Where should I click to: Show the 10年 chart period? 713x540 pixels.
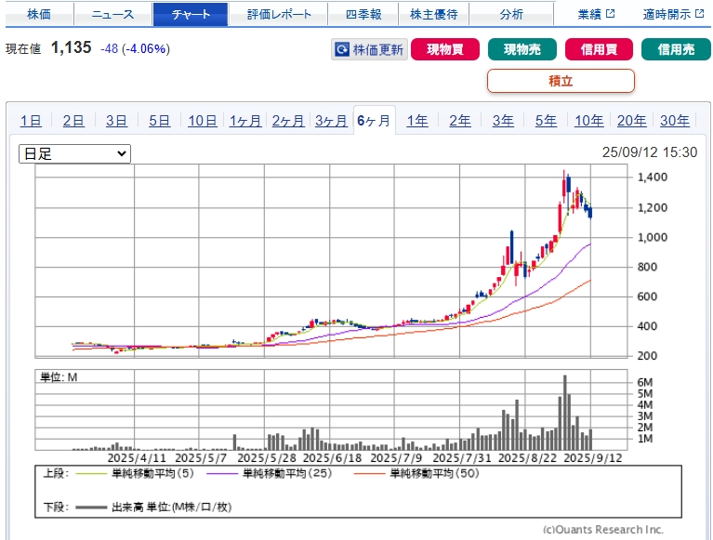coord(588,121)
